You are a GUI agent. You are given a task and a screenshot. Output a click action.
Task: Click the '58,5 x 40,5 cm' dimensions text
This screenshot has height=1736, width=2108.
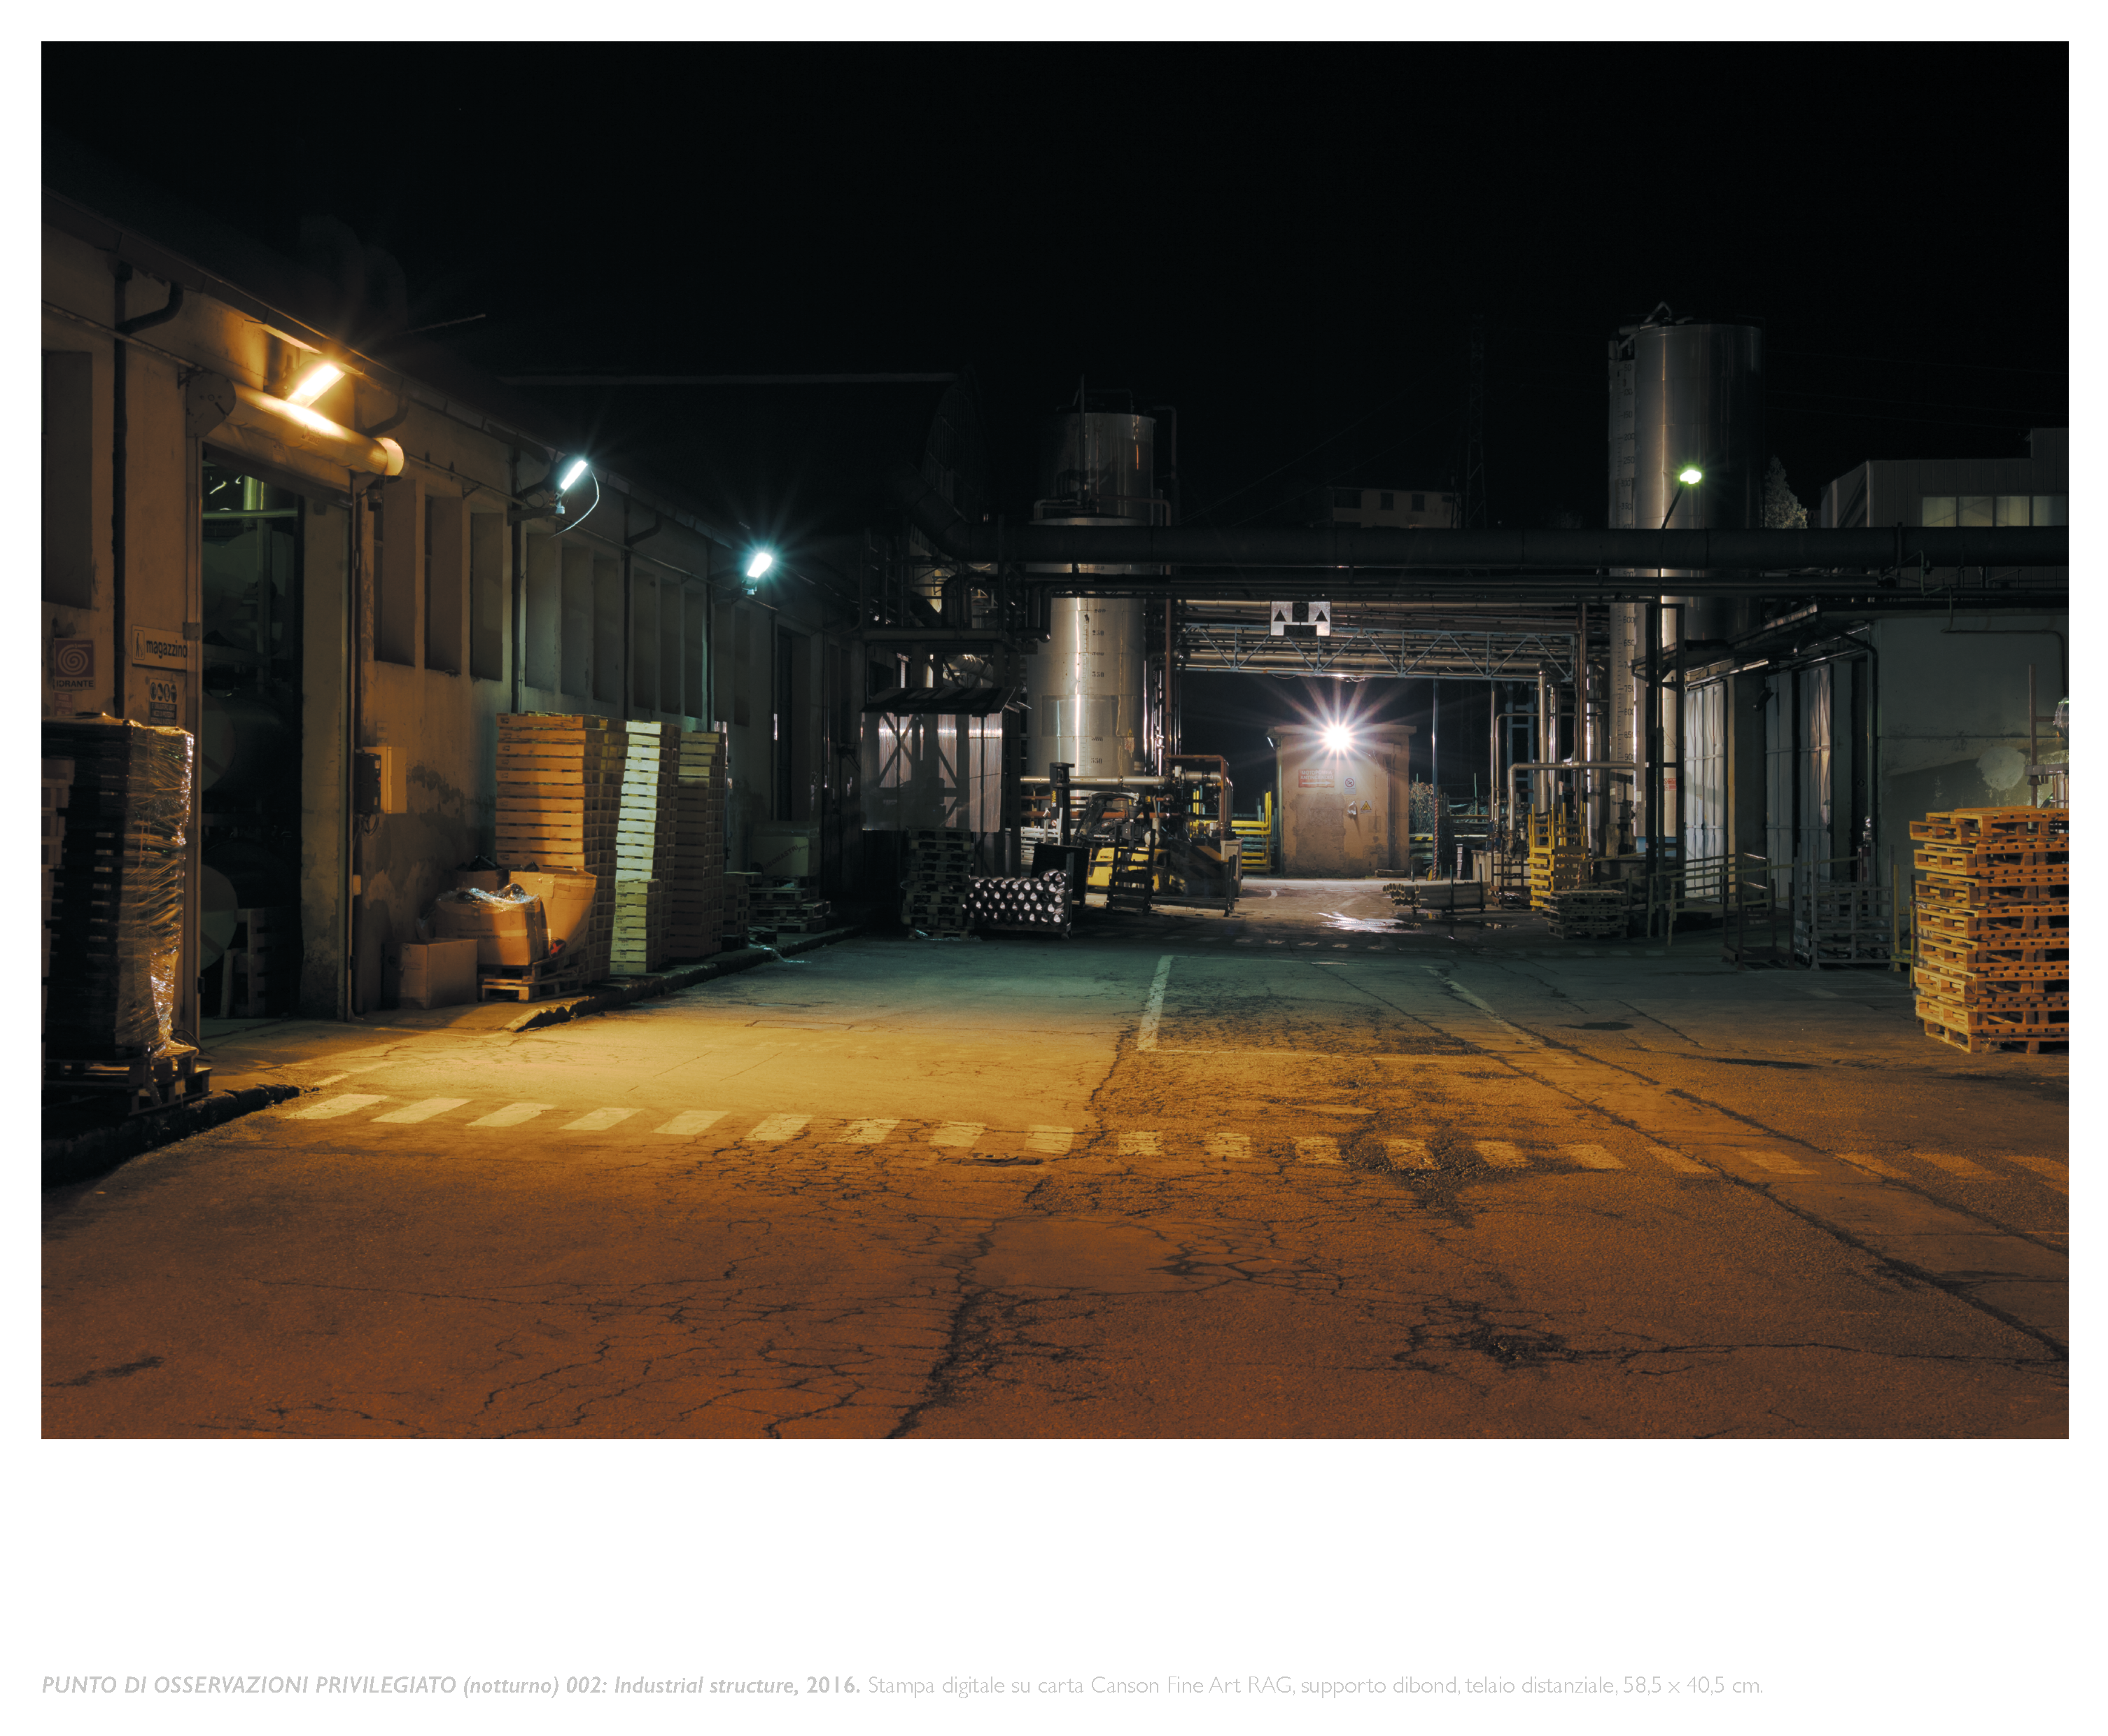coord(1691,1685)
